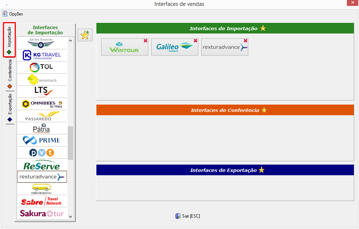Click the Interfaces de Exportação blue header
Screen dimensions: 359x229
pos(225,170)
